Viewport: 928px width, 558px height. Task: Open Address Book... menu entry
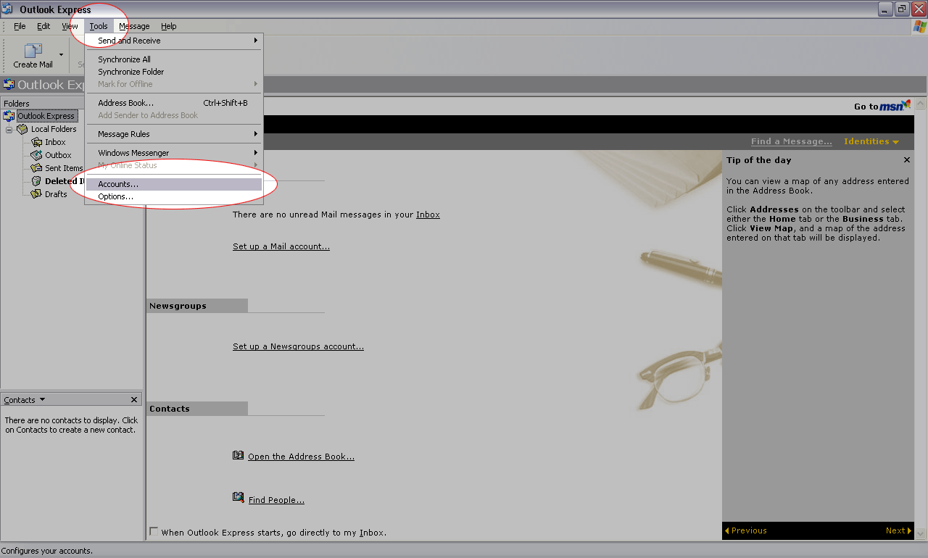tap(125, 103)
